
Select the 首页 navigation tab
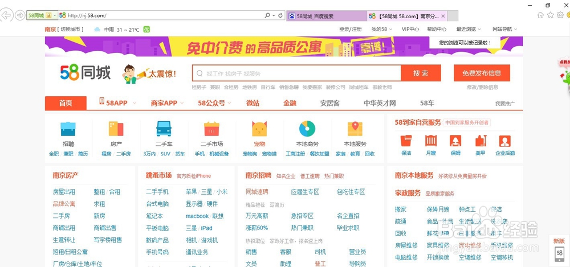tap(66, 103)
